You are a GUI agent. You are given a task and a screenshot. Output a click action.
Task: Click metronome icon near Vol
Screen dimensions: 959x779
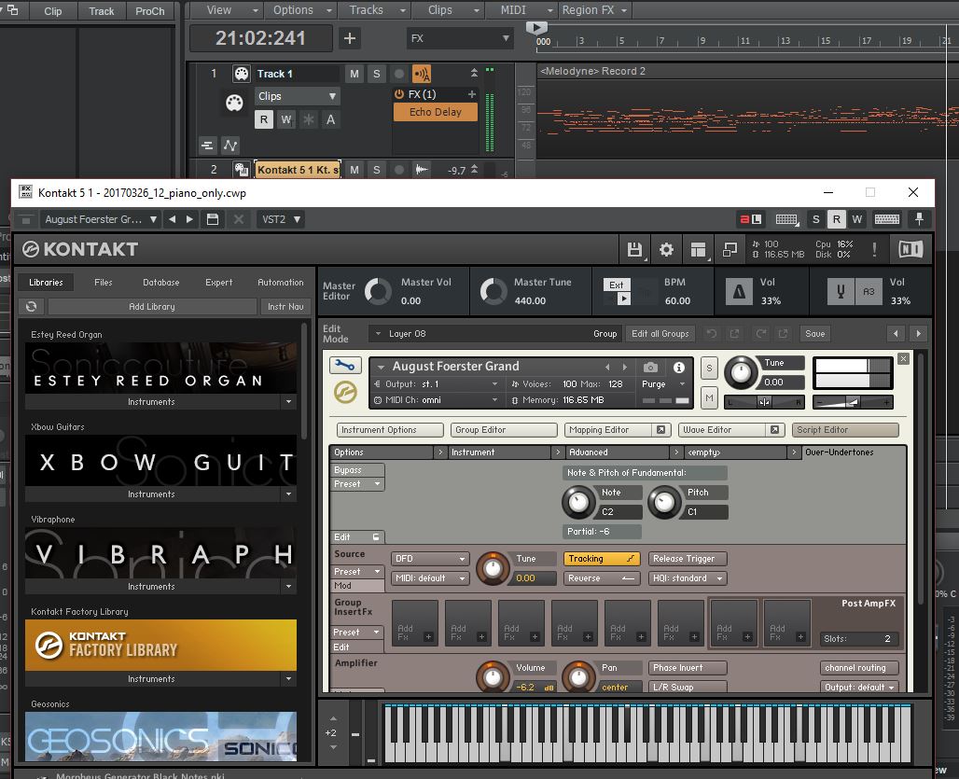(x=739, y=292)
